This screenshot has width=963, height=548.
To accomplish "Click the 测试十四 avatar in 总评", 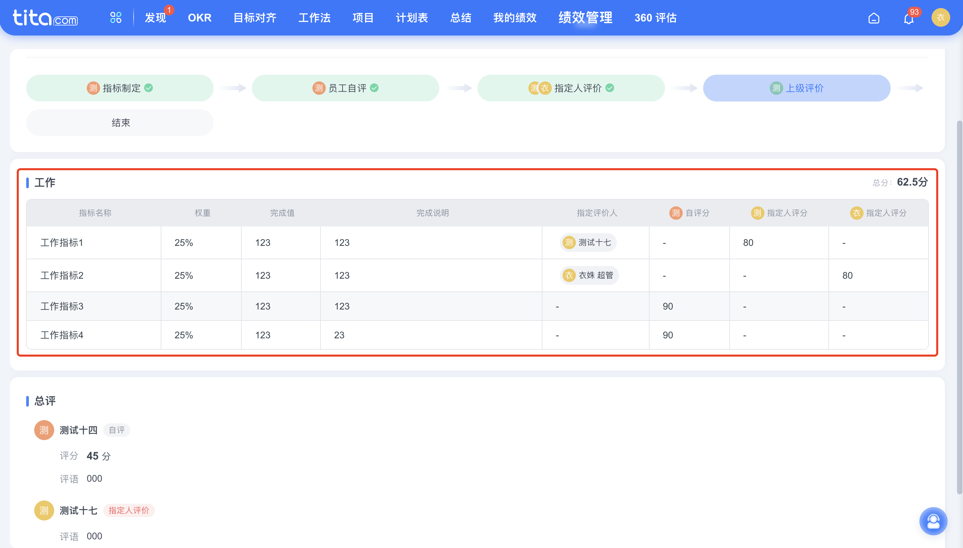I will (x=44, y=430).
